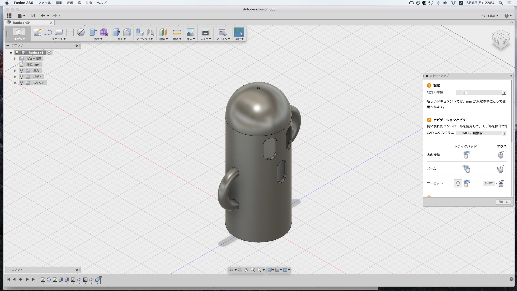
Task: Open the Insert image icon
Action: [190, 32]
